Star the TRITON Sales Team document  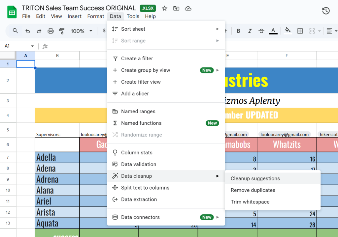[x=164, y=8]
